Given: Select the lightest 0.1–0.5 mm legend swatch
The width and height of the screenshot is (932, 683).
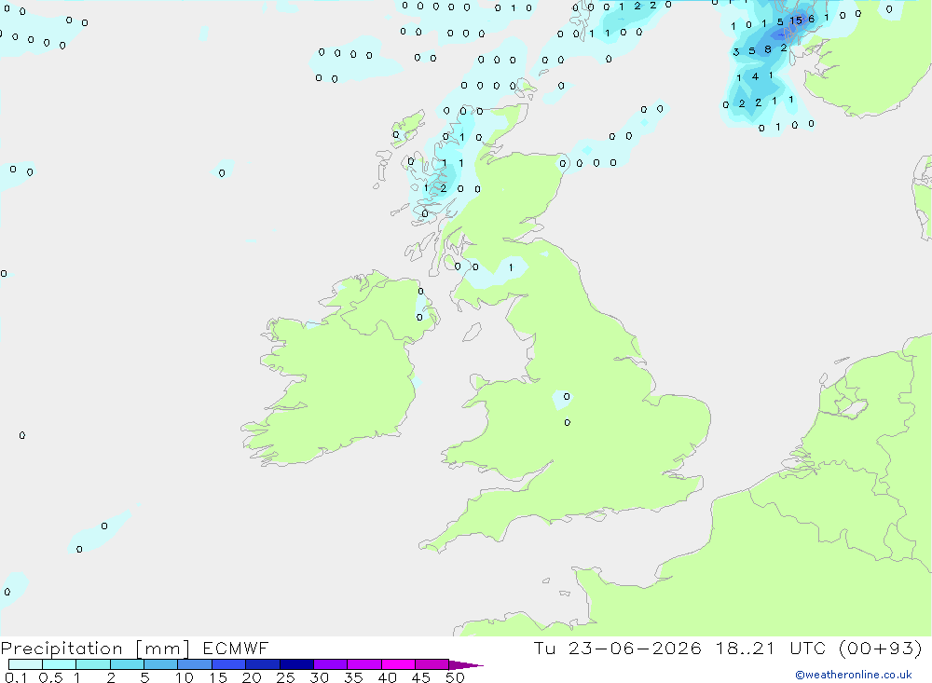Looking at the screenshot, I should point(25,664).
